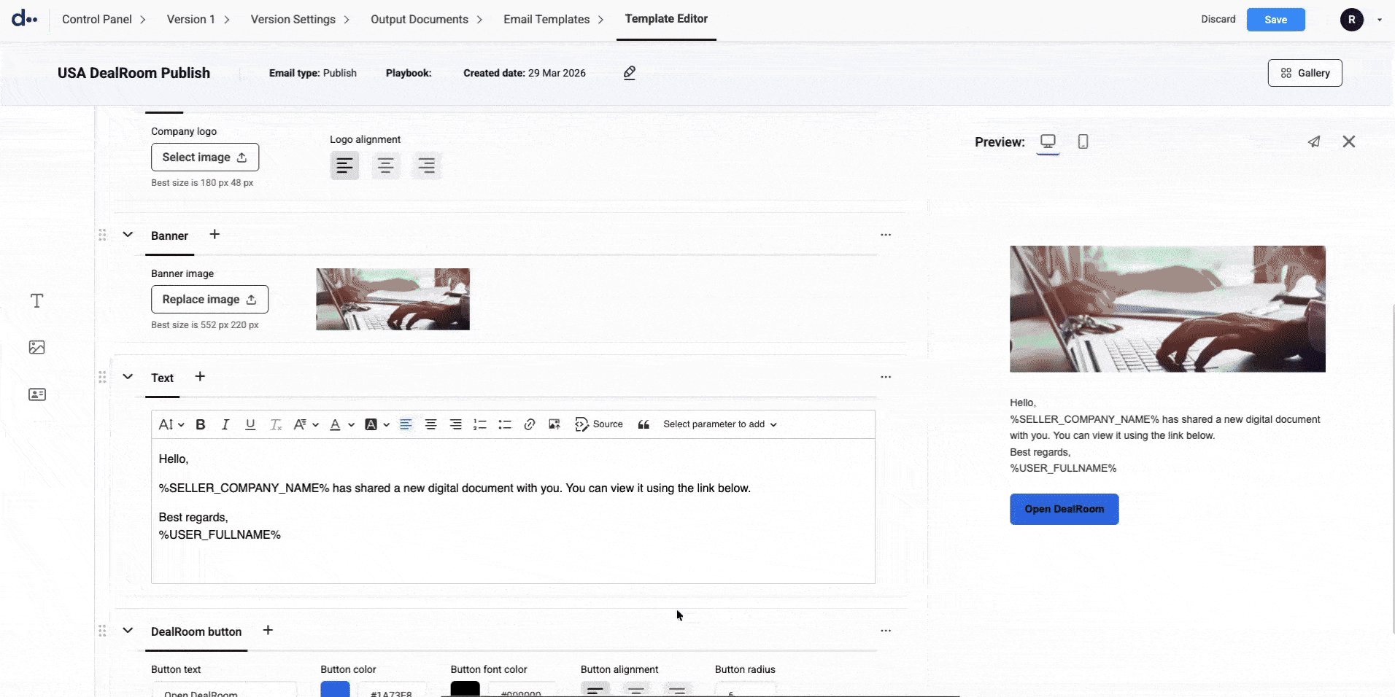This screenshot has height=697, width=1395.
Task: Grab the DealRoom button section drag handle
Action: click(102, 631)
